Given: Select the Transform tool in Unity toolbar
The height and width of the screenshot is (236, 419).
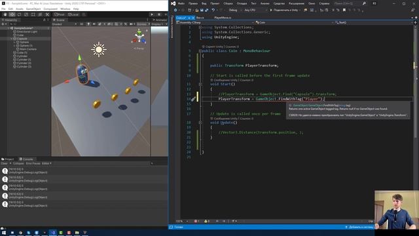Looking at the screenshot, I should pyautogui.click(x=40, y=14).
